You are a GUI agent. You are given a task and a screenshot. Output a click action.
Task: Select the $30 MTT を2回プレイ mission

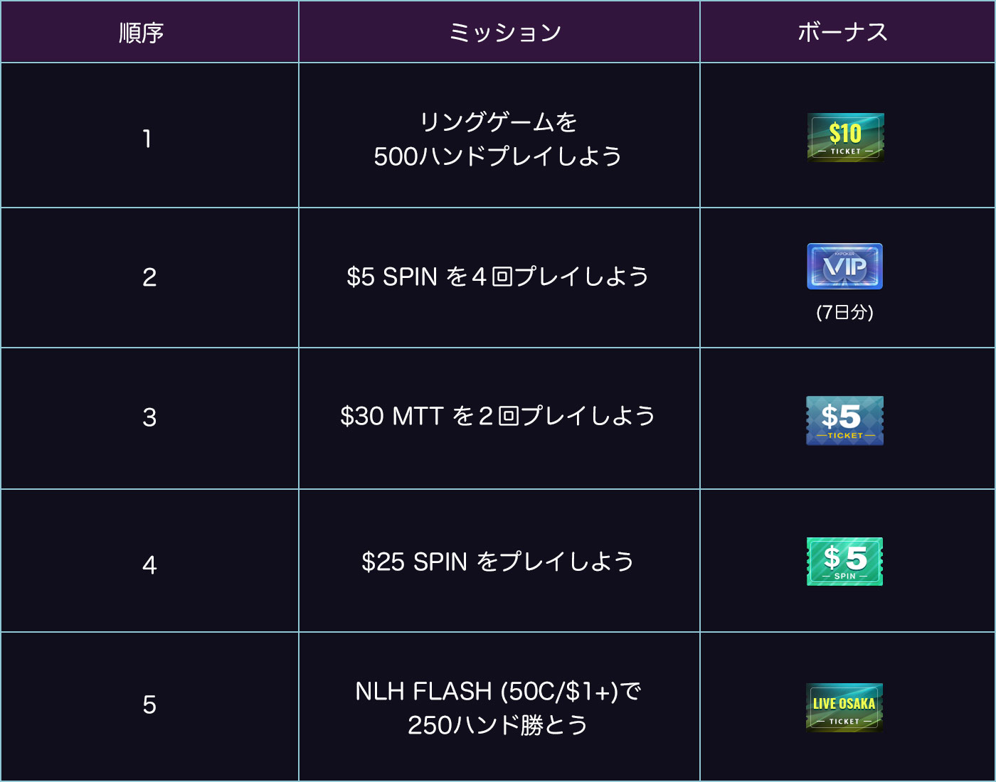(498, 416)
